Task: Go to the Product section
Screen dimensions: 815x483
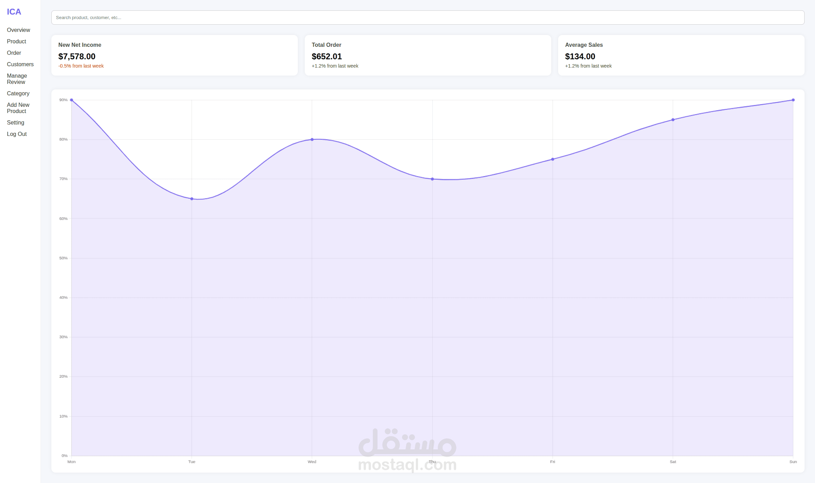Action: [16, 42]
